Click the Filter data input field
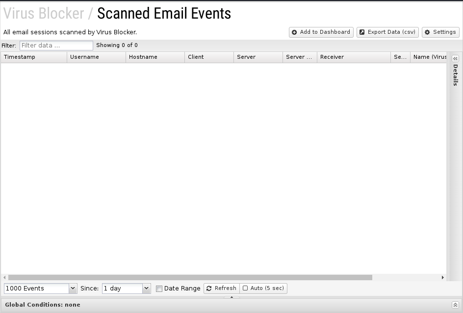 click(56, 46)
